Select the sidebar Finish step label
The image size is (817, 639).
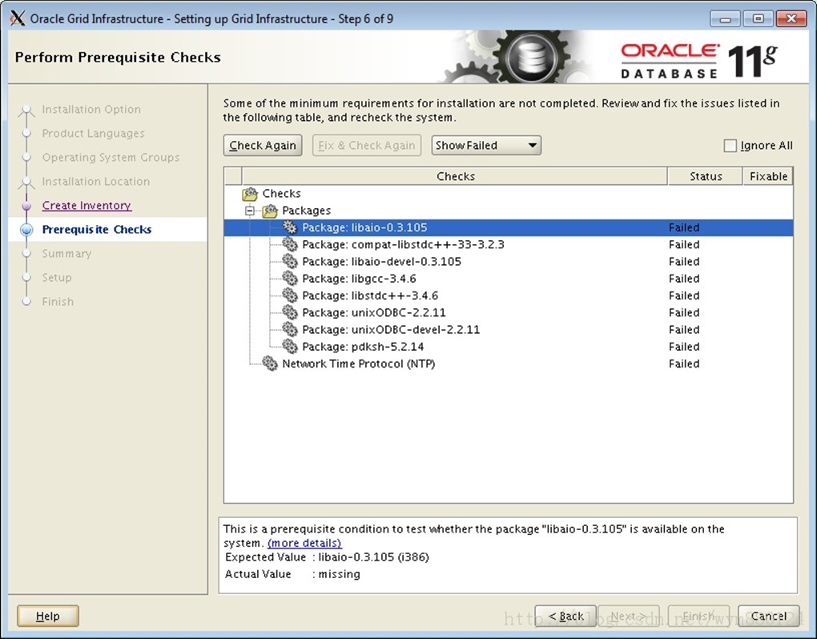(x=58, y=302)
